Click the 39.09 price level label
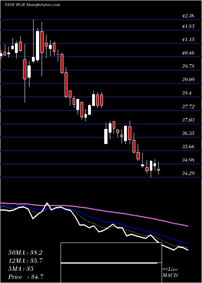The height and width of the screenshot is (283, 202). [188, 80]
